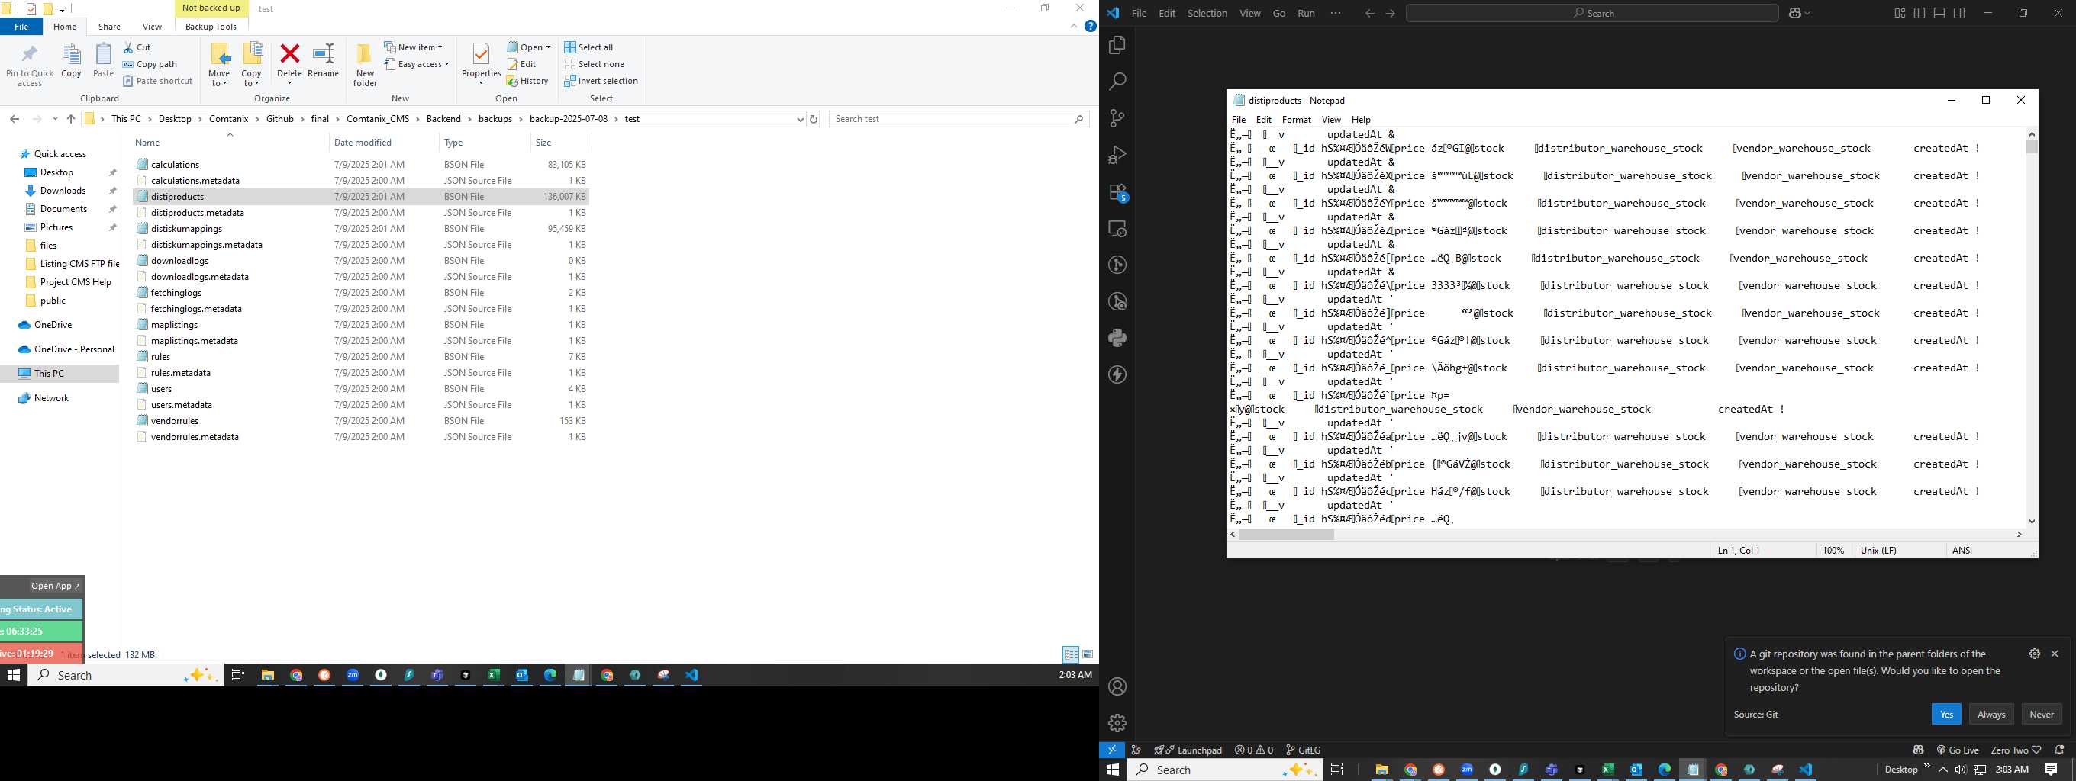Select the vendorrules BSON file row
2076x781 pixels.
[x=361, y=421]
